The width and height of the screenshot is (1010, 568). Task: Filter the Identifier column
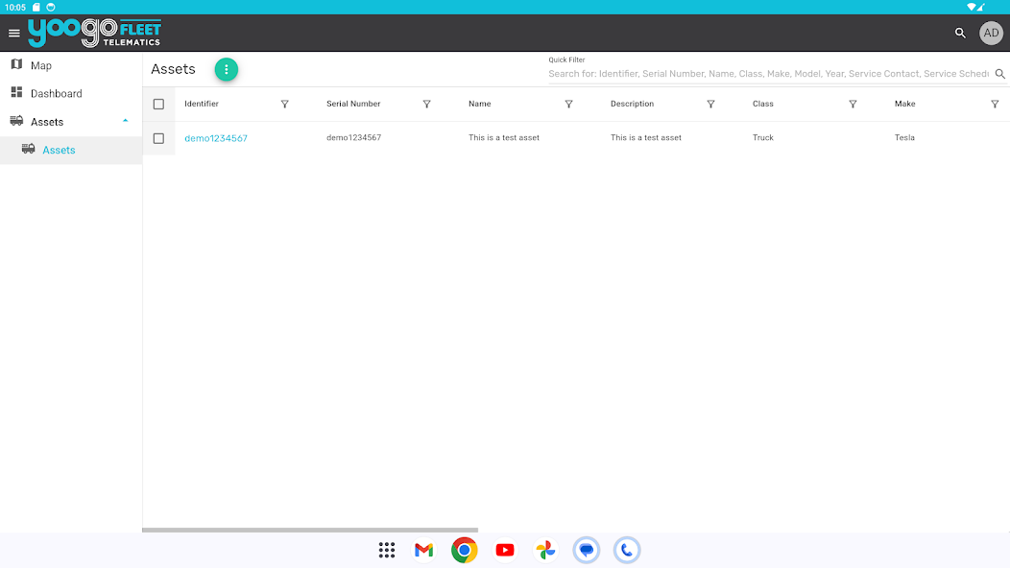pyautogui.click(x=285, y=104)
